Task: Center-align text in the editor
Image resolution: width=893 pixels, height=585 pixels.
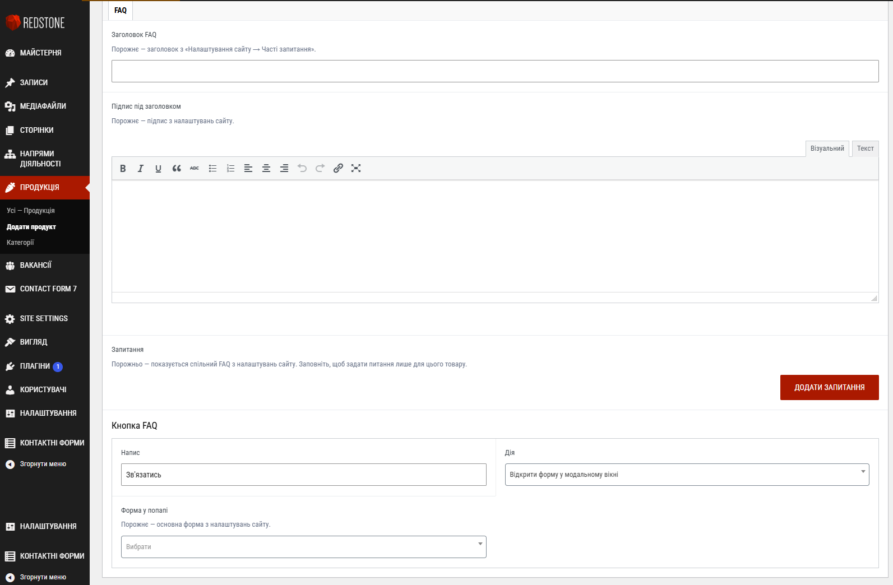Action: 266,168
